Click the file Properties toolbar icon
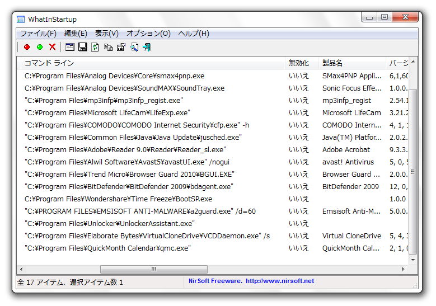 (x=121, y=47)
